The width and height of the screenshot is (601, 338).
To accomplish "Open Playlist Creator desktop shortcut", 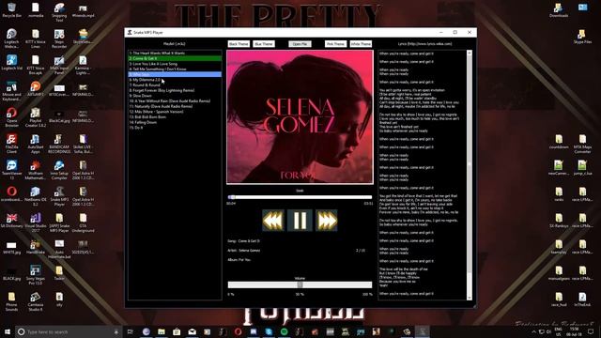I will (x=36, y=117).
